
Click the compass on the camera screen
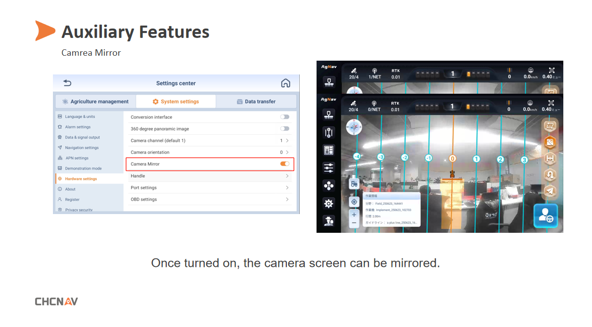point(354,127)
